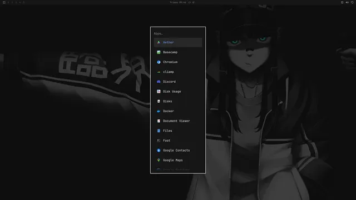Click the volume icon in the top bar
The height and width of the screenshot is (200, 356).
[347, 2]
